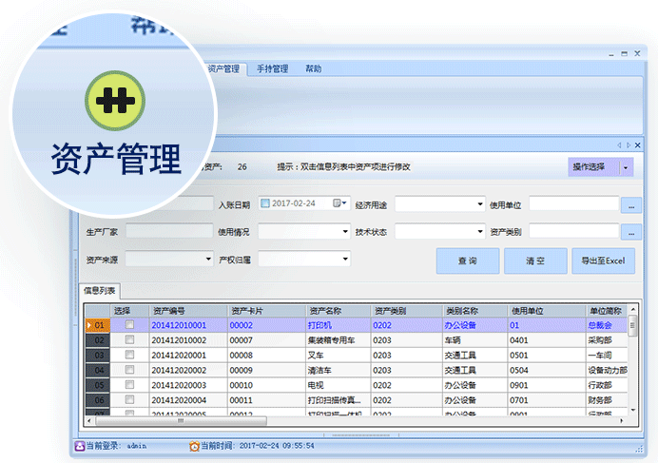The width and height of the screenshot is (658, 463).
Task: Click the user icon beside 当前登录
Action: point(80,446)
